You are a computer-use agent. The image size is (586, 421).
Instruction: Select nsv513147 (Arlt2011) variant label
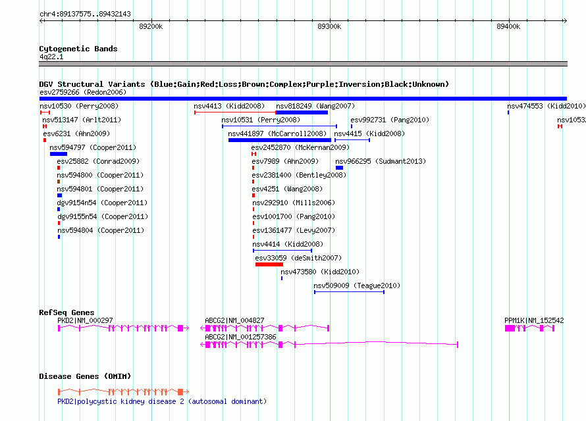point(82,120)
